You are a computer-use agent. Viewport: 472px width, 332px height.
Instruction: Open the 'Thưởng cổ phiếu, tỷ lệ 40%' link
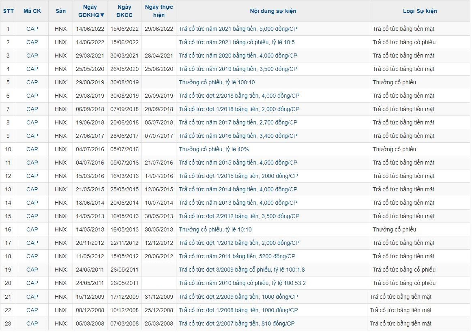pos(214,149)
